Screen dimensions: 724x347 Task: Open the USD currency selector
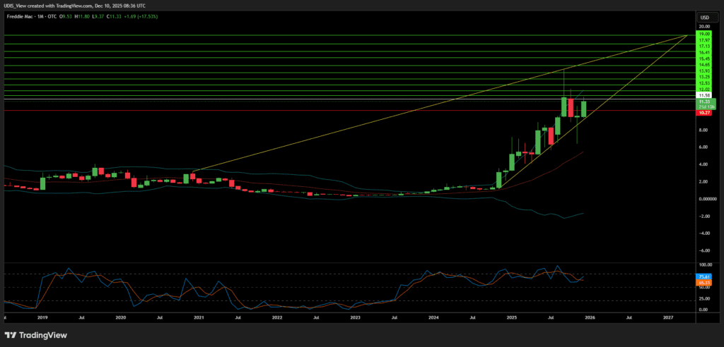[x=704, y=17]
